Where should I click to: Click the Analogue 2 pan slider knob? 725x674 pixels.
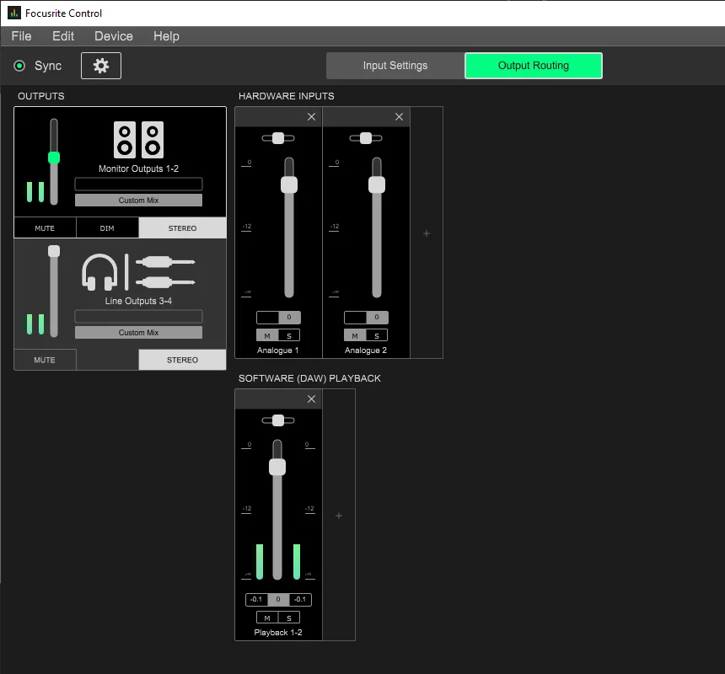366,138
